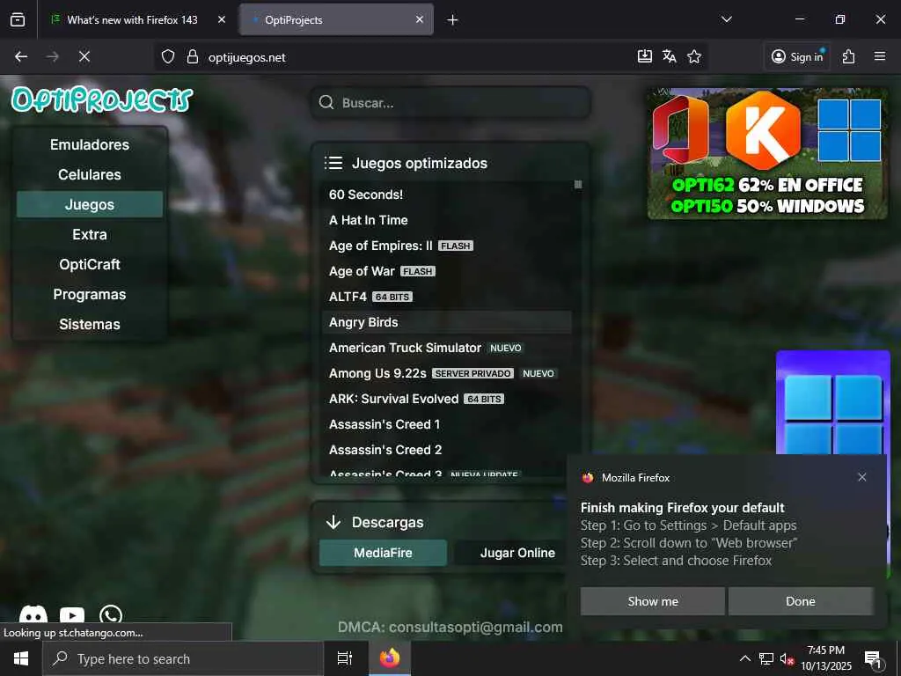The height and width of the screenshot is (676, 901).
Task: Close the 'What's new with Firefox 143' tab
Action: pyautogui.click(x=222, y=19)
